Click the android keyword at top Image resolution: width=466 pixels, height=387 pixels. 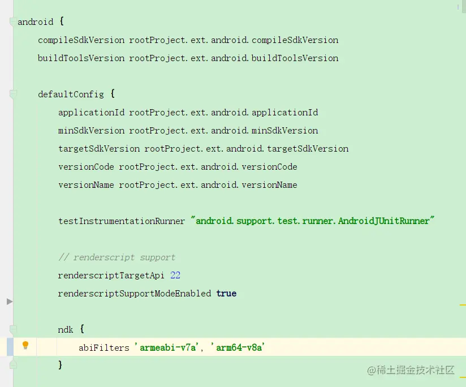36,22
